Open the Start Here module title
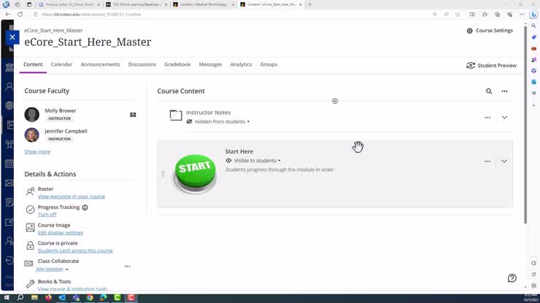This screenshot has width=540, height=303. pos(239,151)
